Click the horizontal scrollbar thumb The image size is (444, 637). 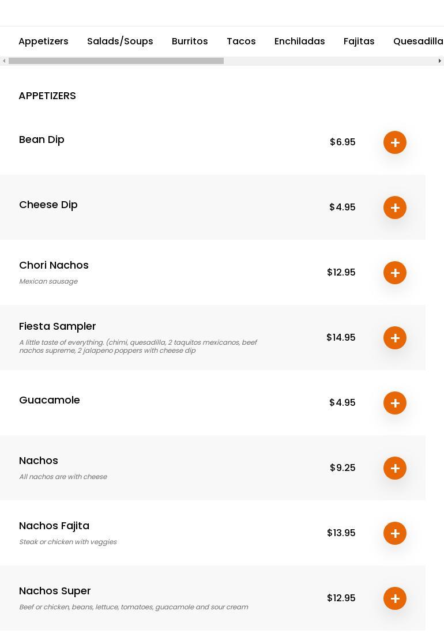click(116, 61)
